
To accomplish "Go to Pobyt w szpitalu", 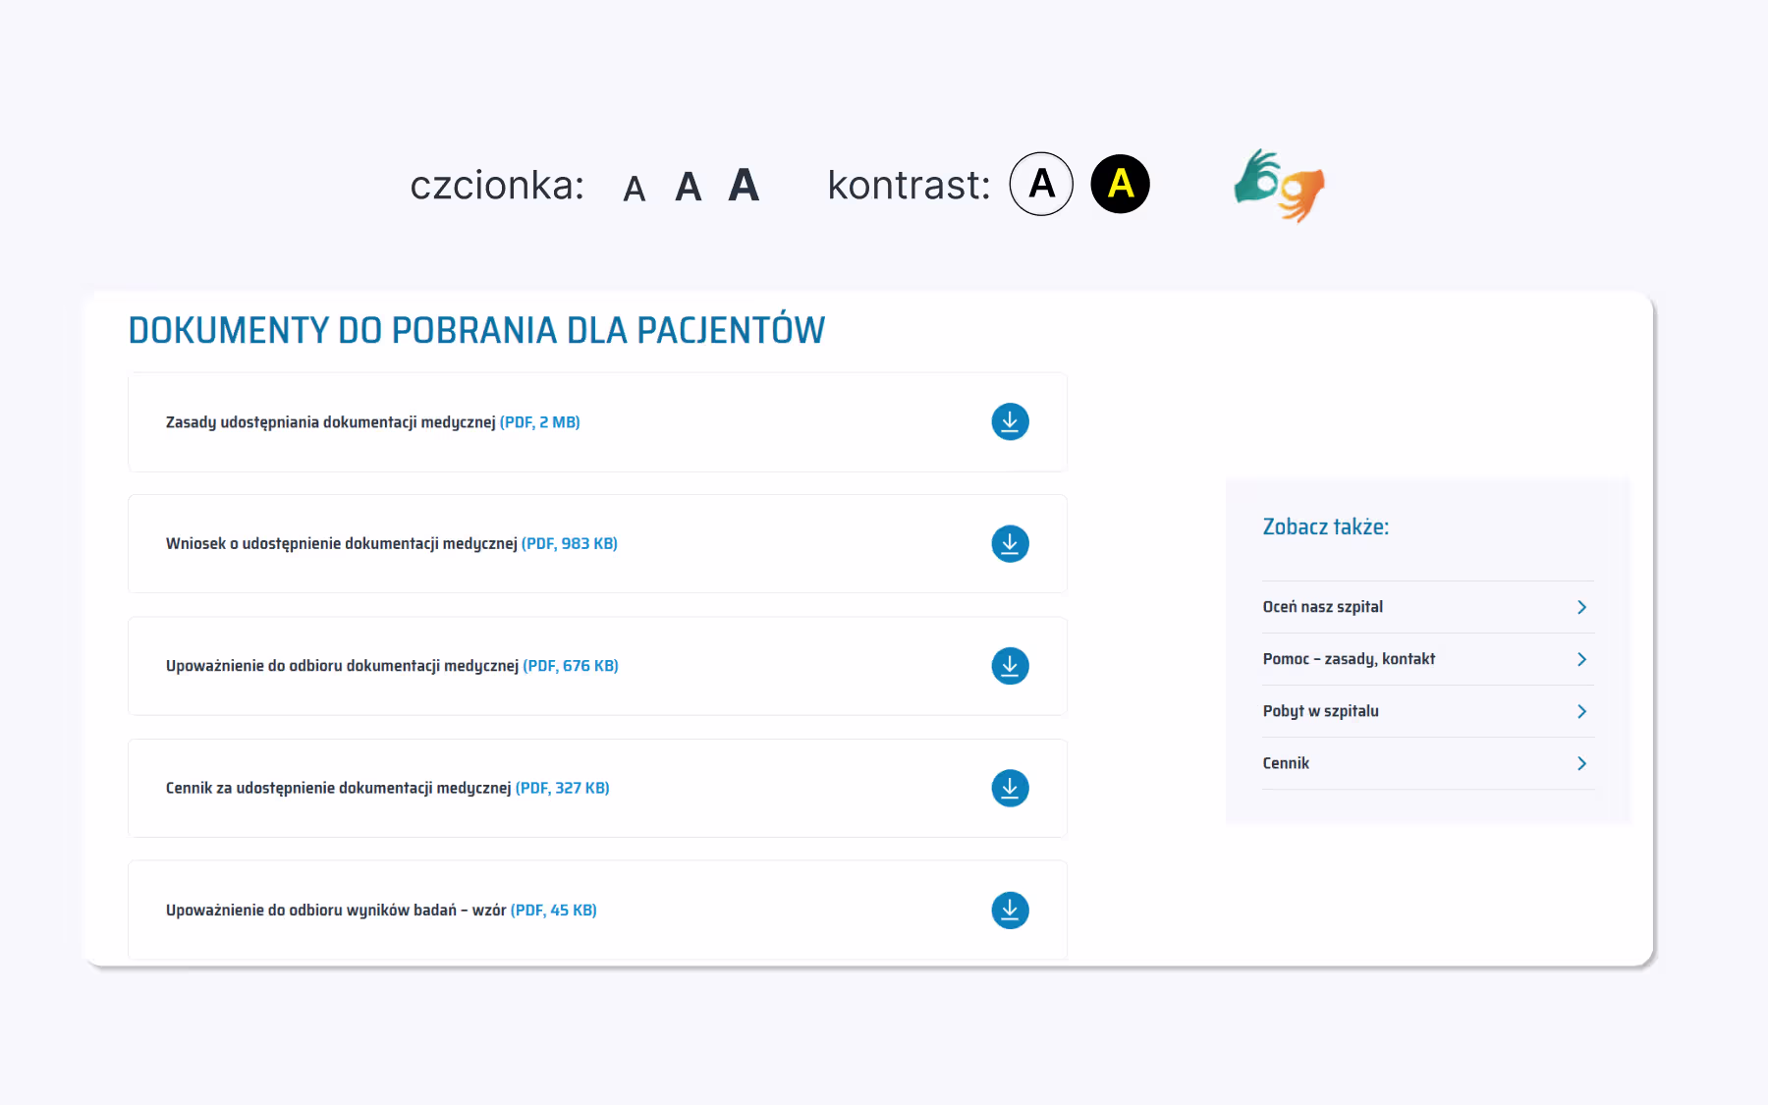I will point(1320,711).
